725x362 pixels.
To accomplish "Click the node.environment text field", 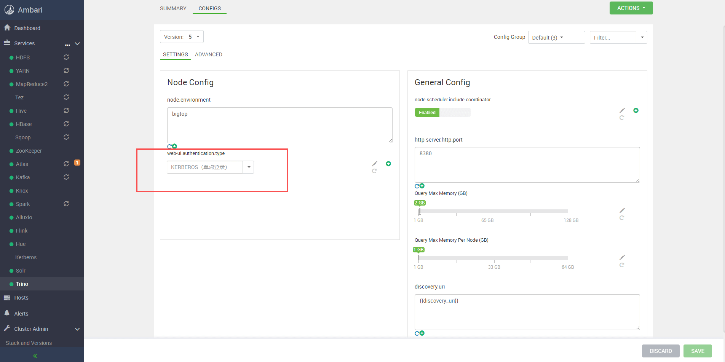I will (x=280, y=125).
